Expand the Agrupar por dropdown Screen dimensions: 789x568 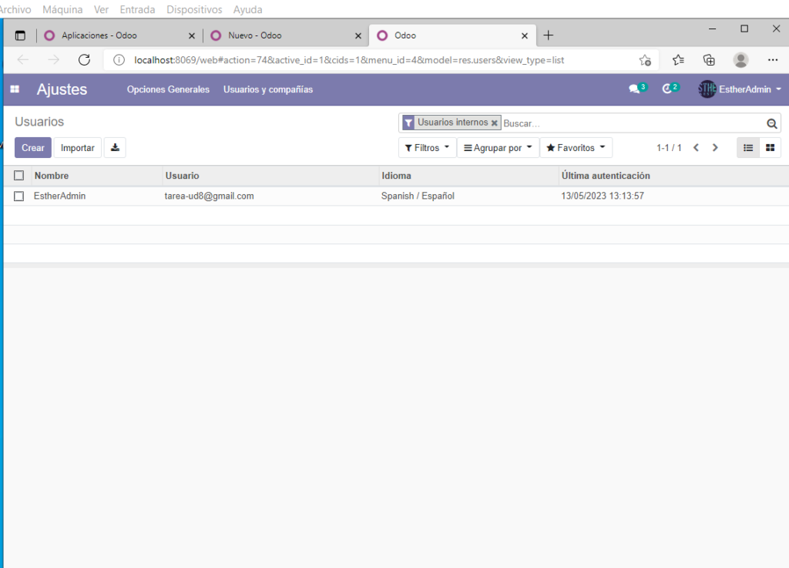498,148
